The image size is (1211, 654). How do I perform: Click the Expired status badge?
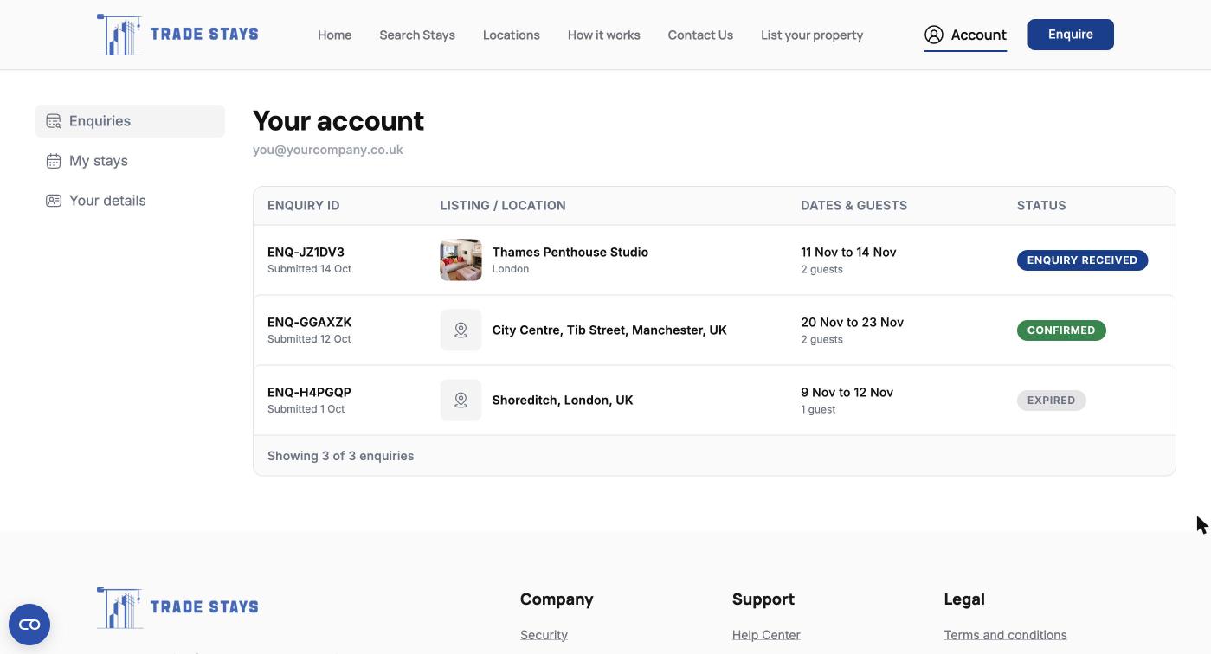coord(1051,401)
